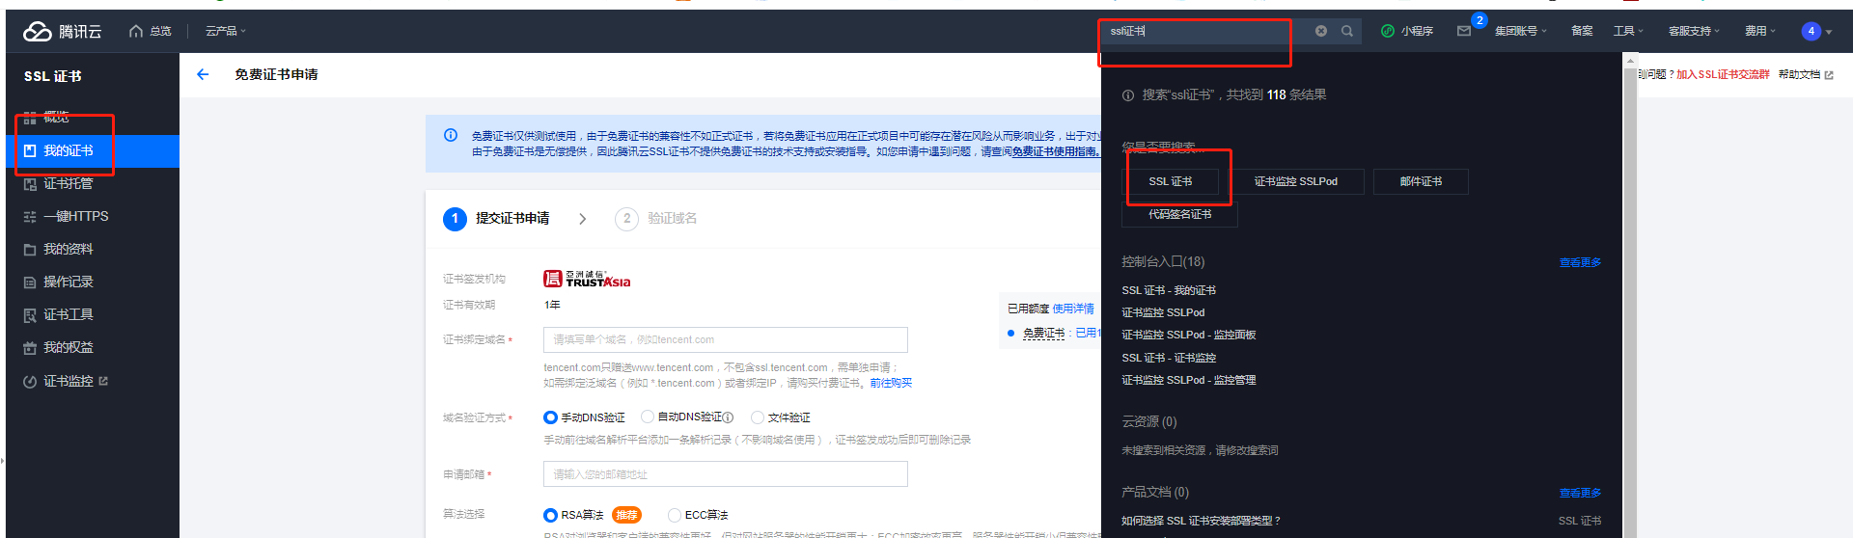
Task: Click the 证书绑定域名 input field
Action: (x=725, y=339)
